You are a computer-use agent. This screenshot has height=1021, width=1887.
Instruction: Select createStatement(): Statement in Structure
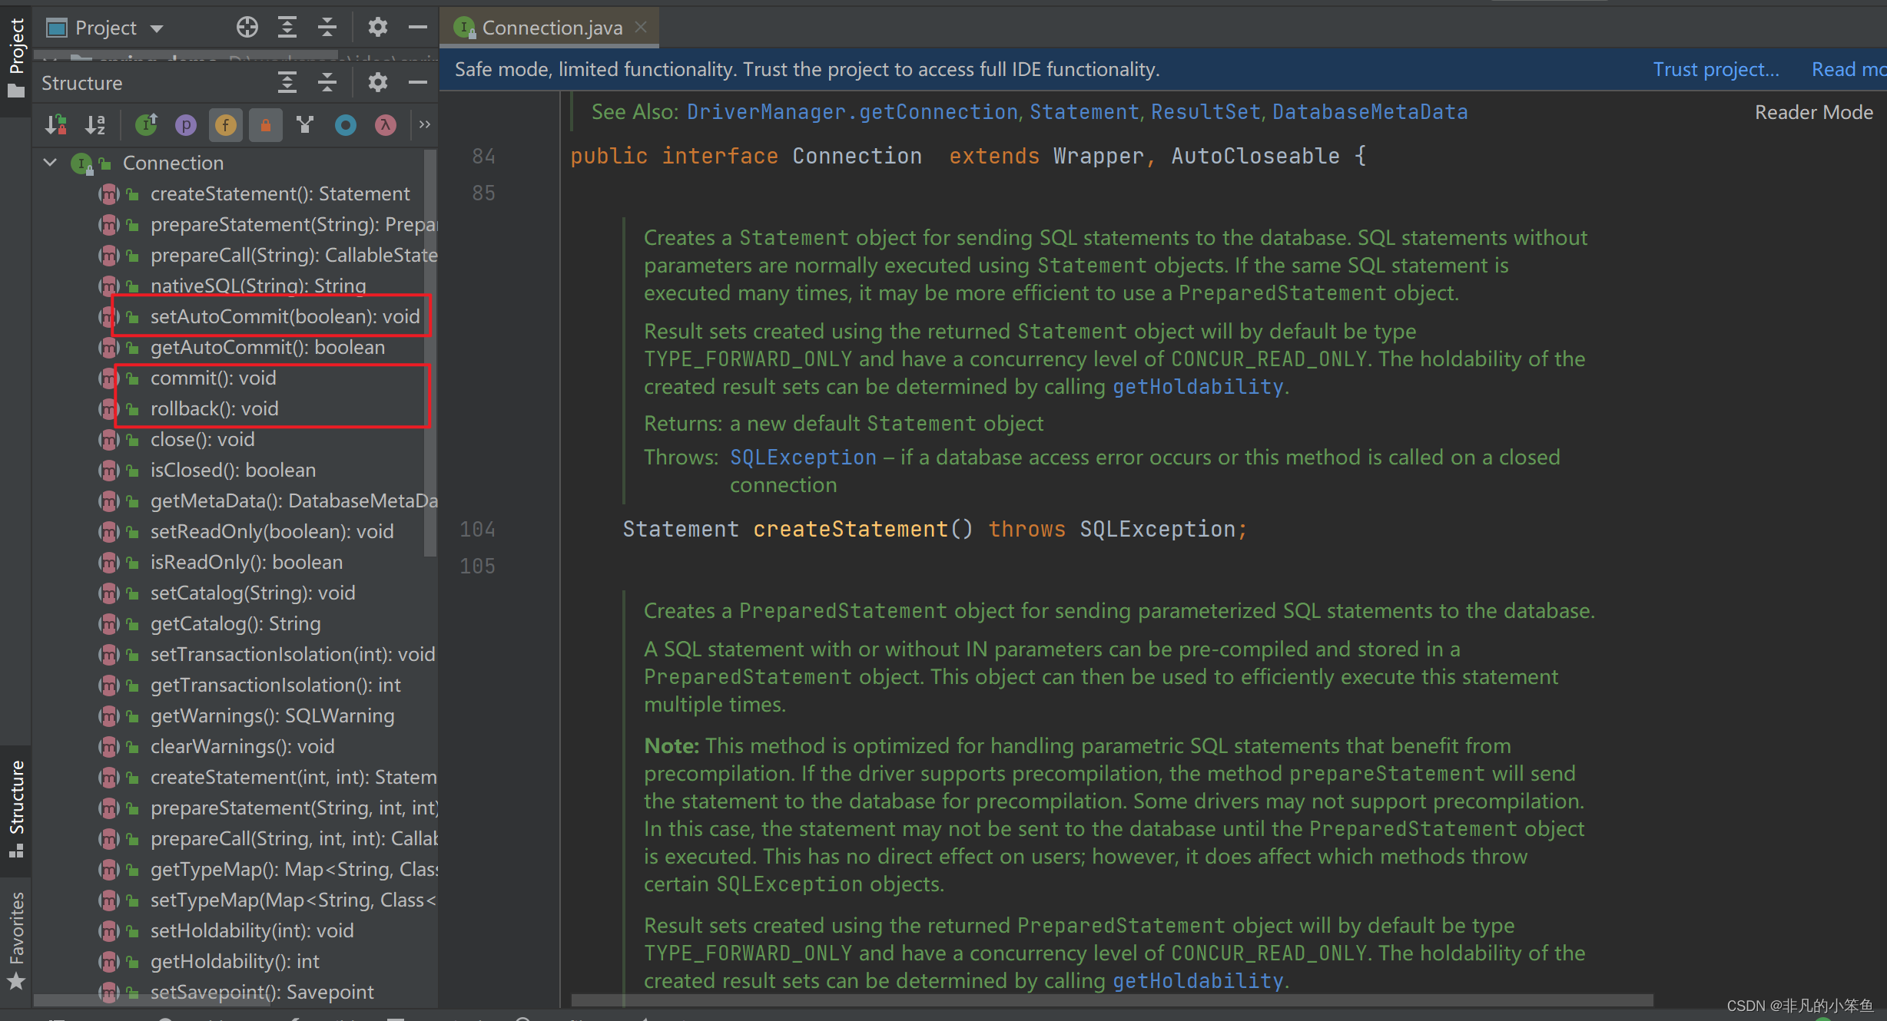point(280,193)
